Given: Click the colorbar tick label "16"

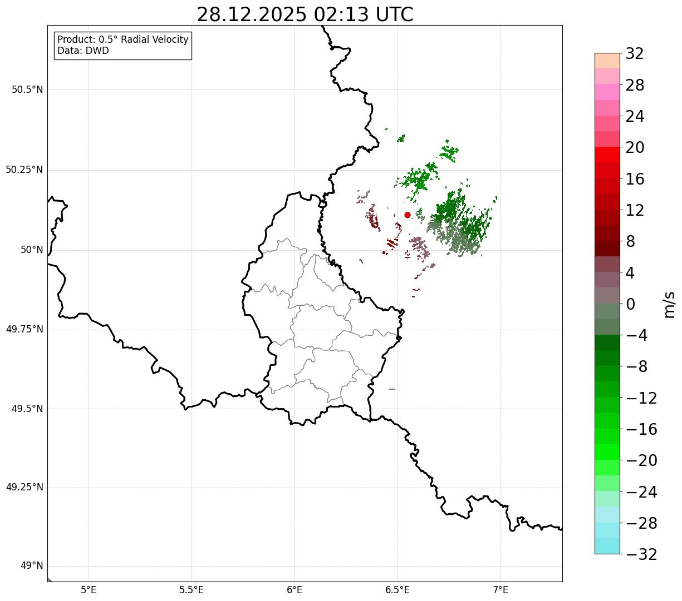Looking at the screenshot, I should (635, 180).
